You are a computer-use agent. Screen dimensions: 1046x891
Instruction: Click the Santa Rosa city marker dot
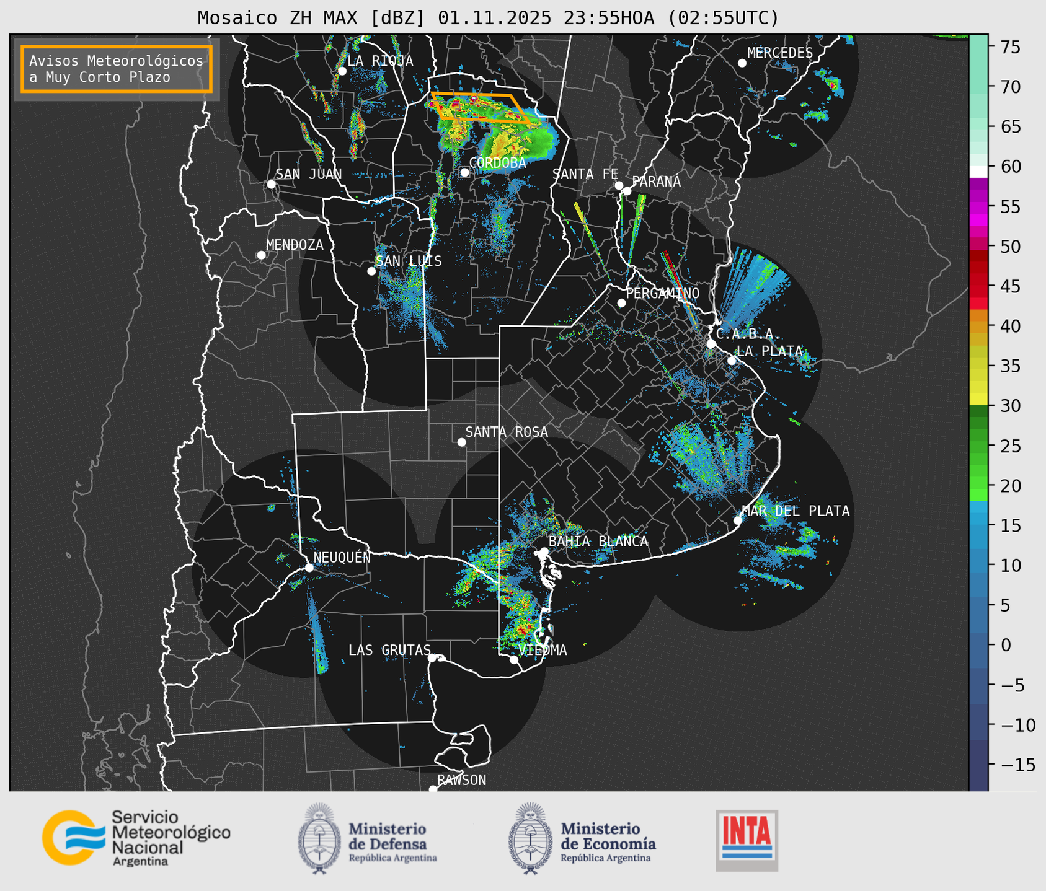point(461,442)
